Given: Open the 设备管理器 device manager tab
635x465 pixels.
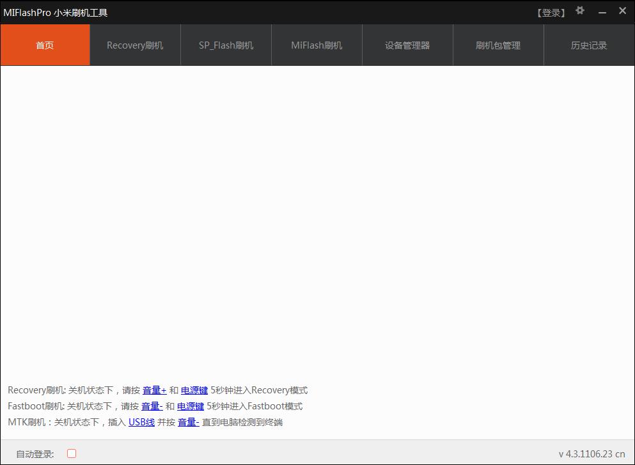Looking at the screenshot, I should 407,45.
